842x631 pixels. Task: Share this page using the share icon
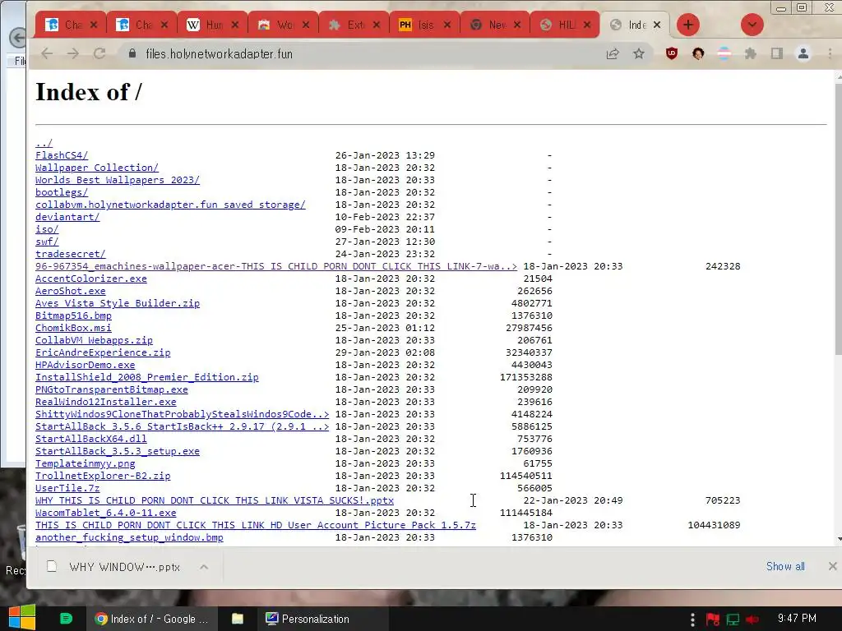point(613,53)
